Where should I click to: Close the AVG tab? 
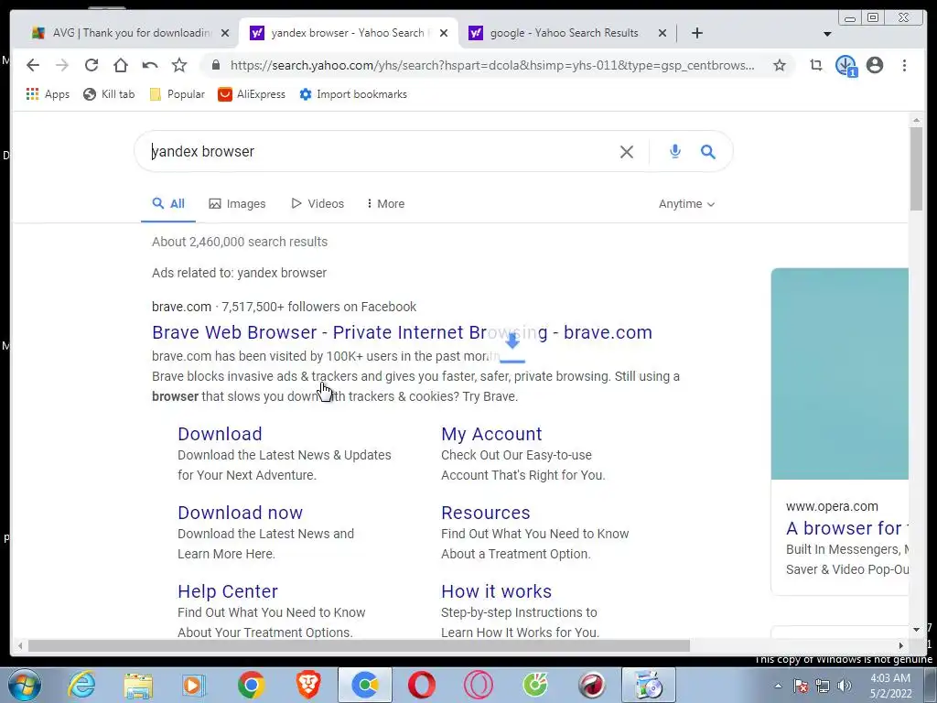(225, 34)
